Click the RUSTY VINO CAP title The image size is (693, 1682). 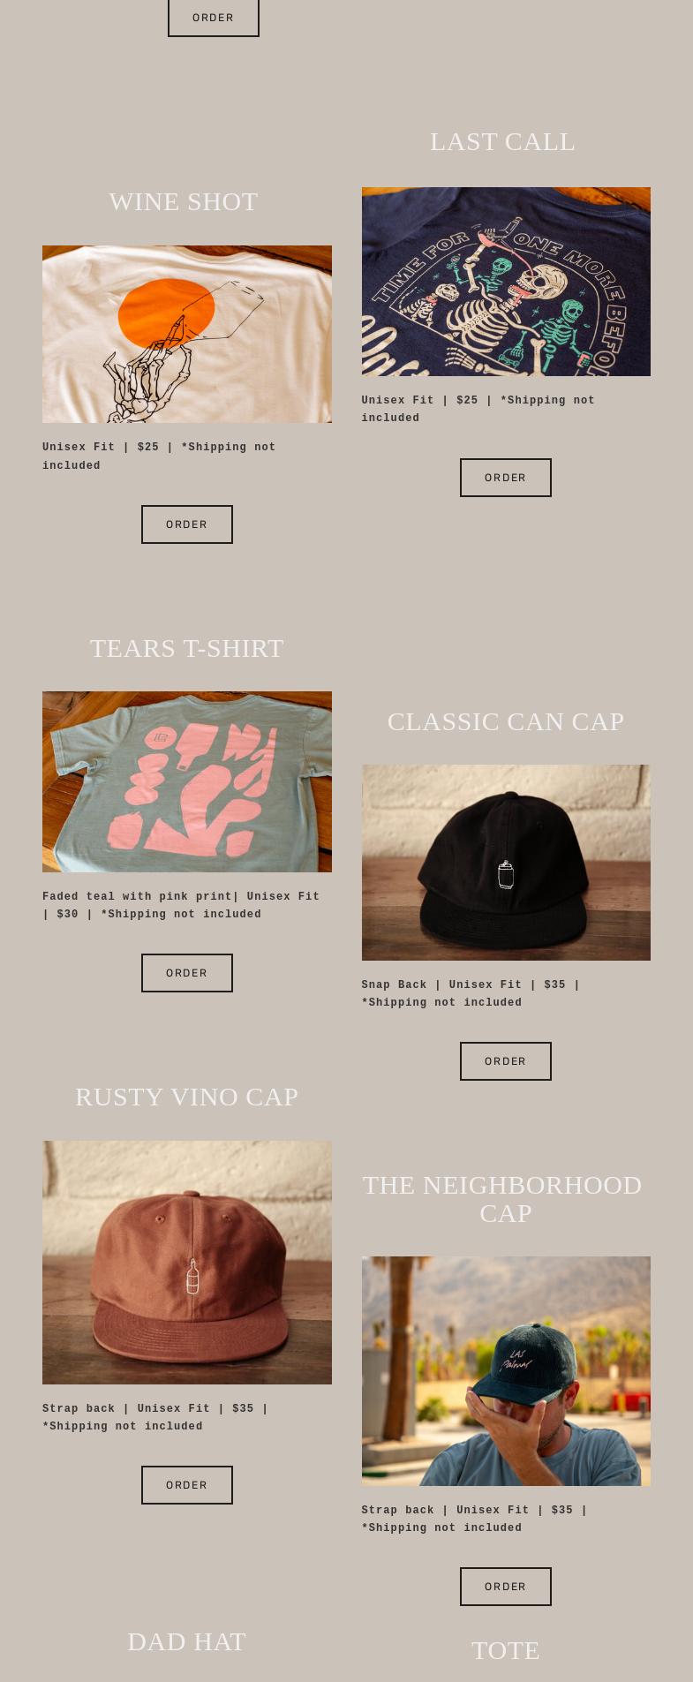[x=187, y=1097]
